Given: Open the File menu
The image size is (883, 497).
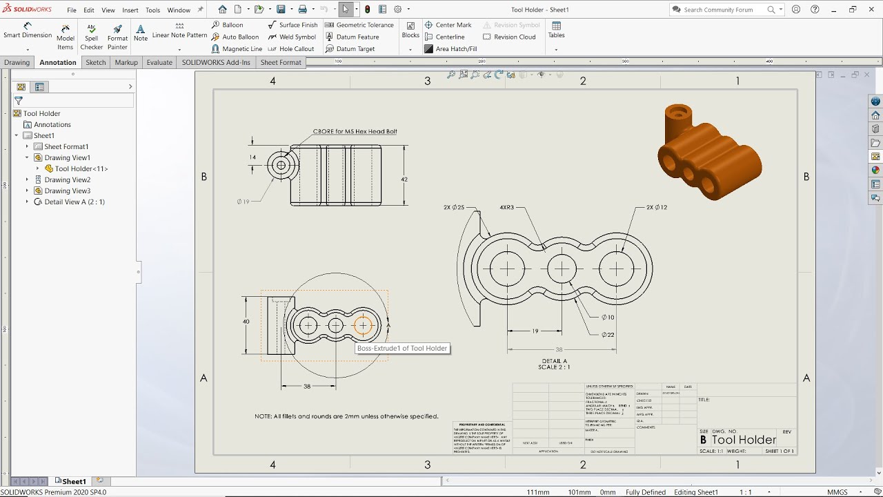Looking at the screenshot, I should click(x=72, y=10).
